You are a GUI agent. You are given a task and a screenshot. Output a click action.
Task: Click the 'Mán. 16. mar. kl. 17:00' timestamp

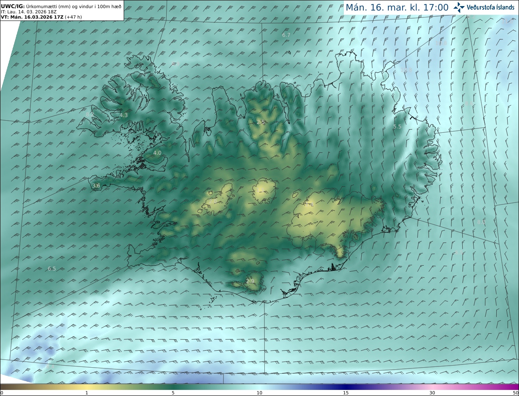pyautogui.click(x=397, y=8)
